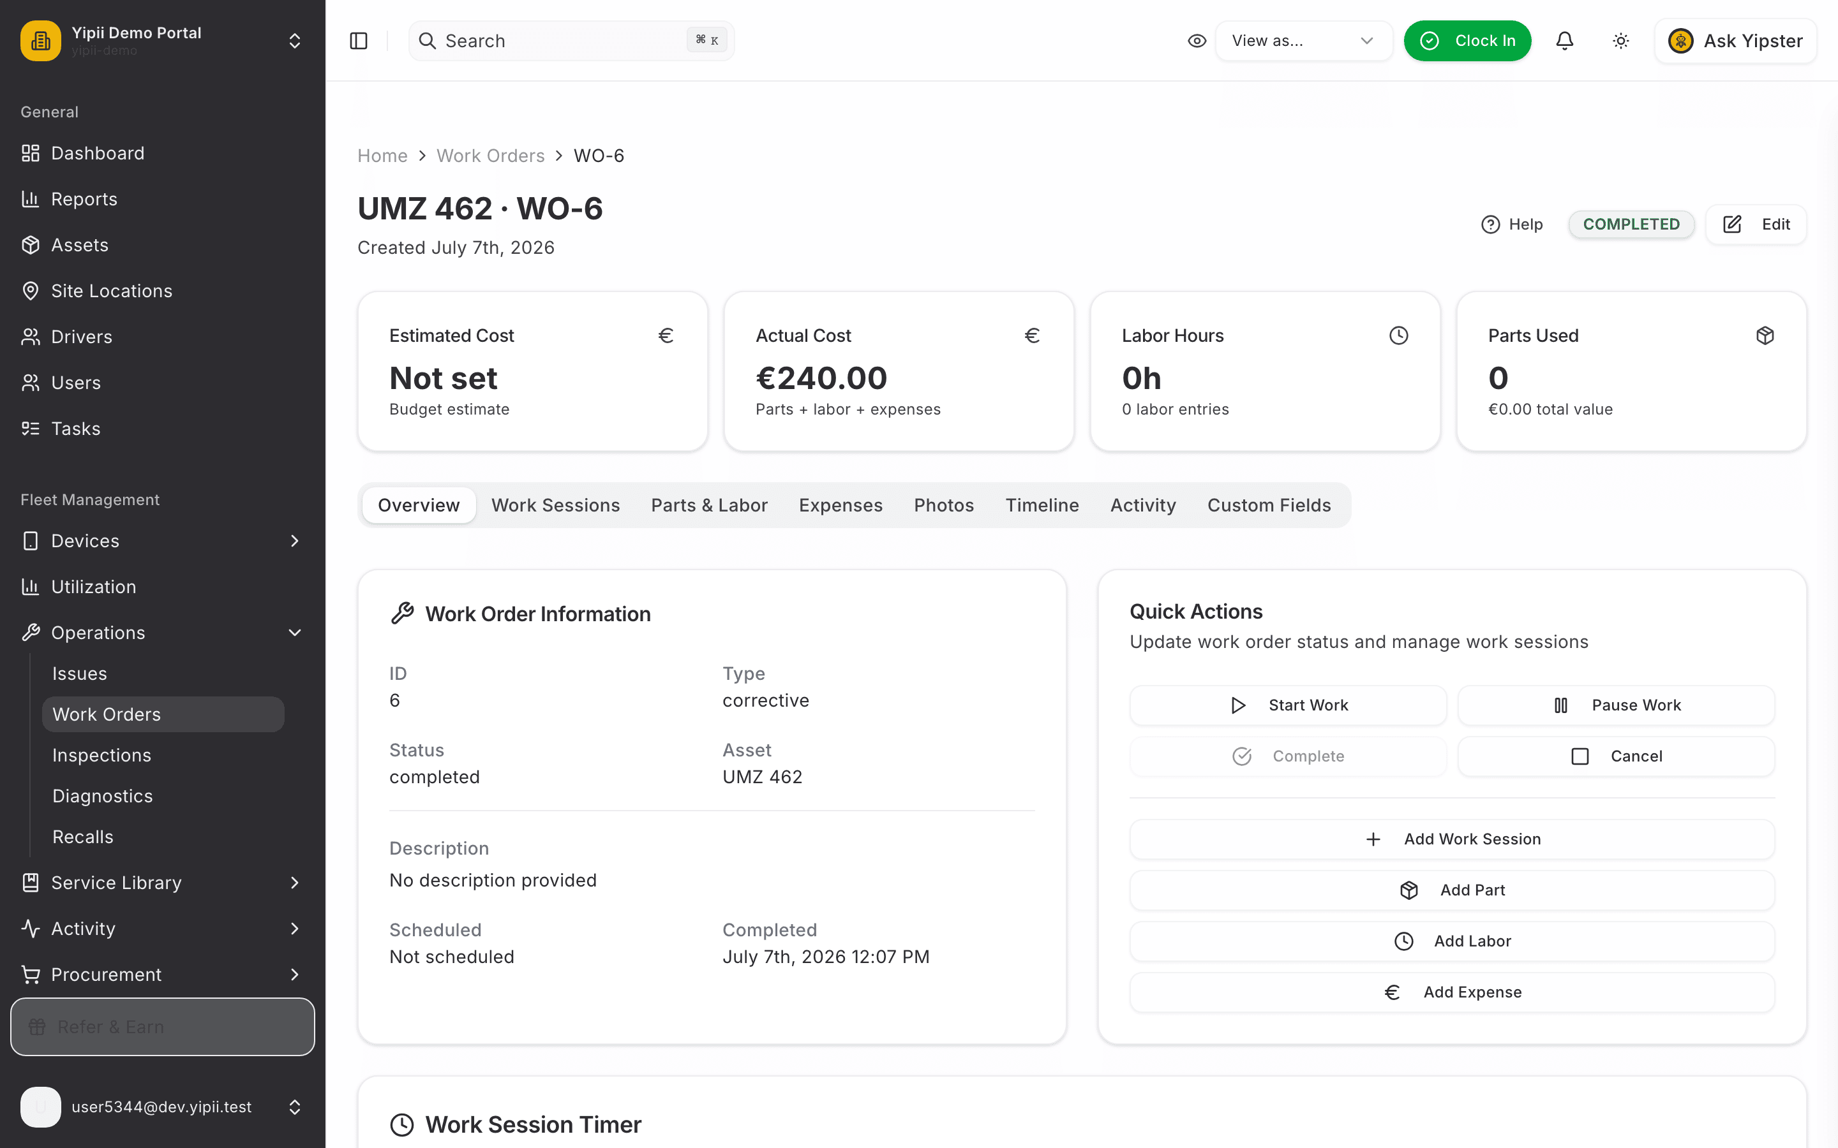Click the Labor Hours clock icon
The height and width of the screenshot is (1148, 1838).
tap(1398, 335)
